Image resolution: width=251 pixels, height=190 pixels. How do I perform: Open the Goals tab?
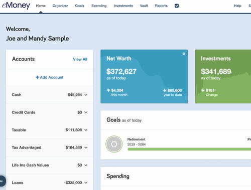coord(80,6)
